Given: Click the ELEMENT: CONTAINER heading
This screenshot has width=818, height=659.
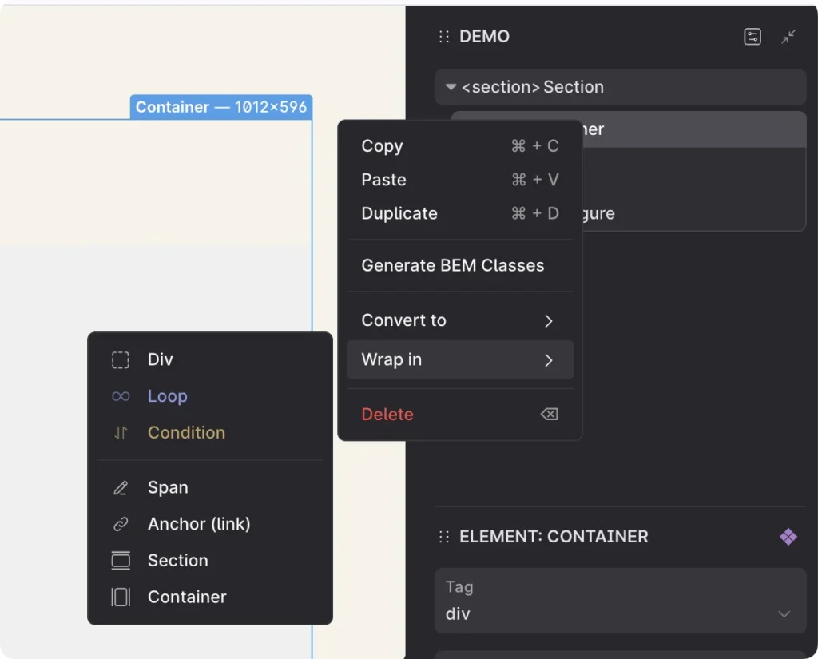Looking at the screenshot, I should pyautogui.click(x=554, y=537).
